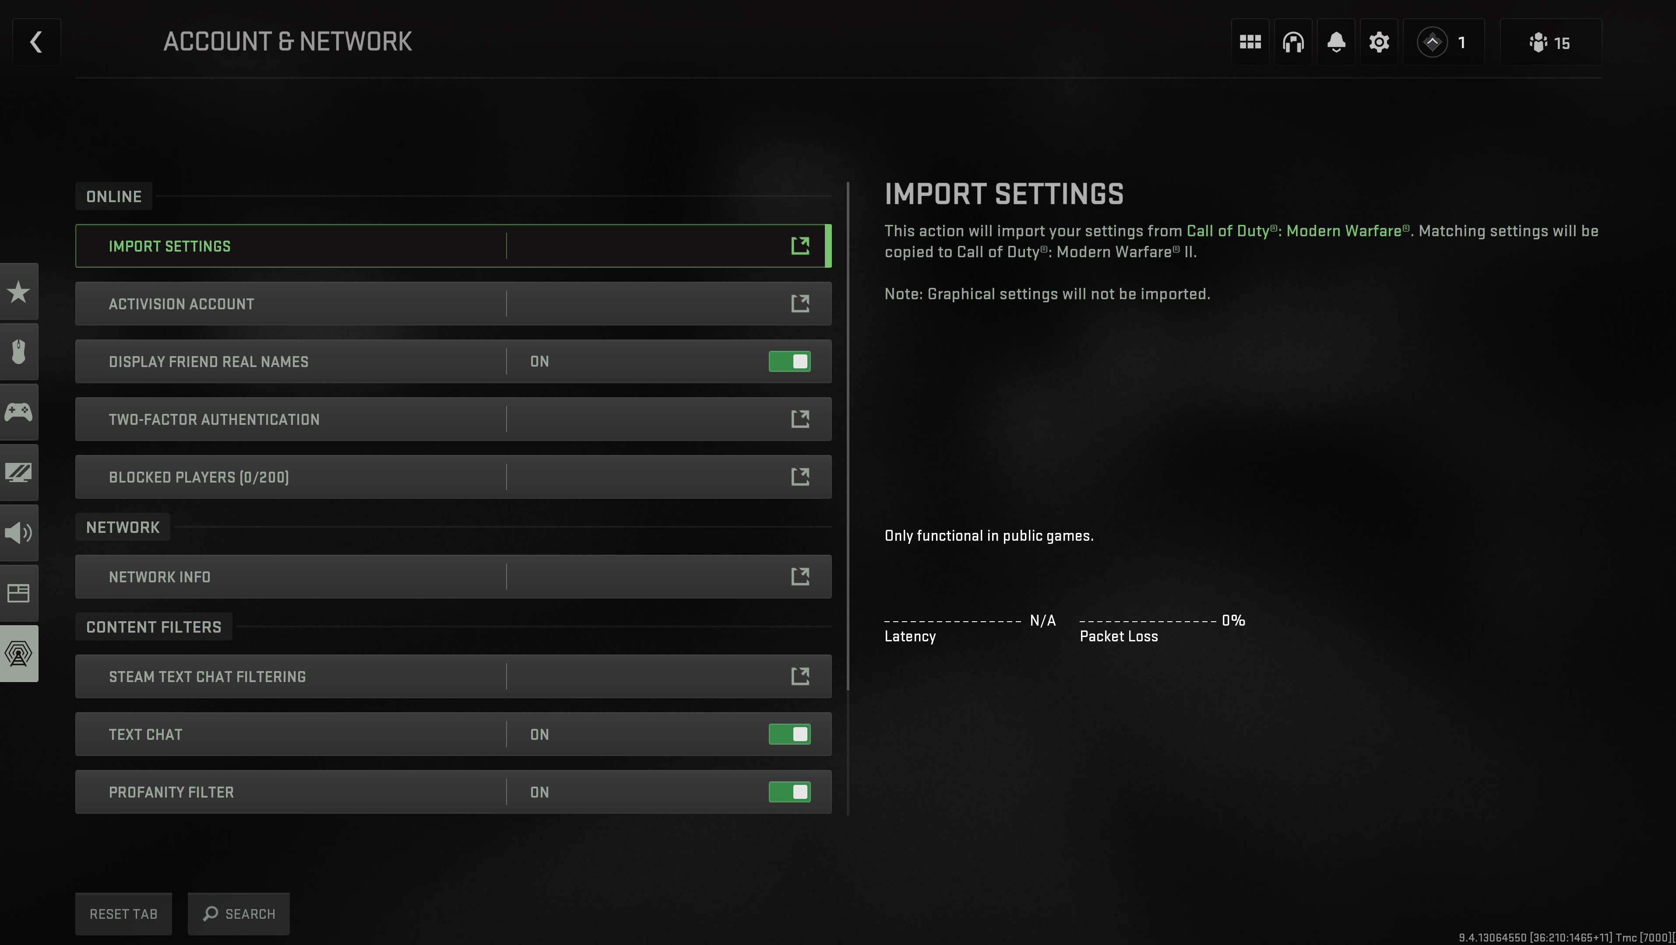Disable the Text Chat toggle
This screenshot has height=945, width=1676.
pos(791,733)
